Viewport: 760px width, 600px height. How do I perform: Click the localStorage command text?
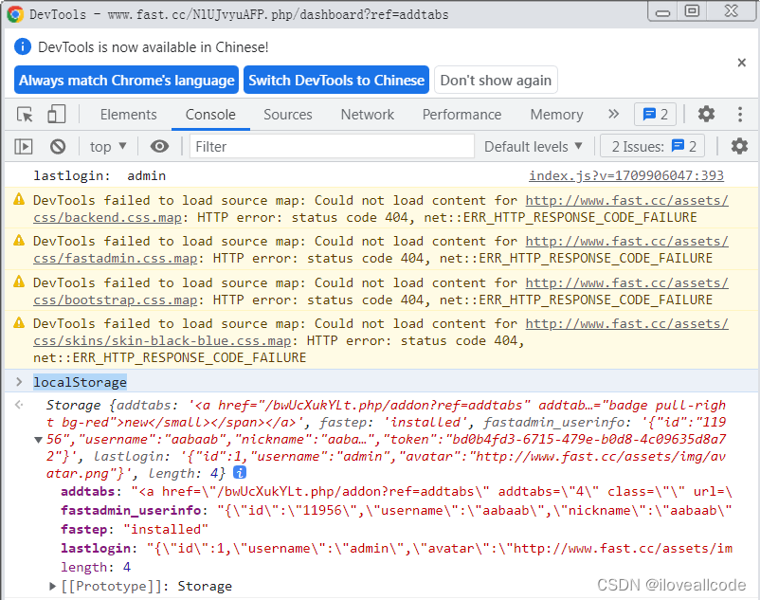pos(80,382)
